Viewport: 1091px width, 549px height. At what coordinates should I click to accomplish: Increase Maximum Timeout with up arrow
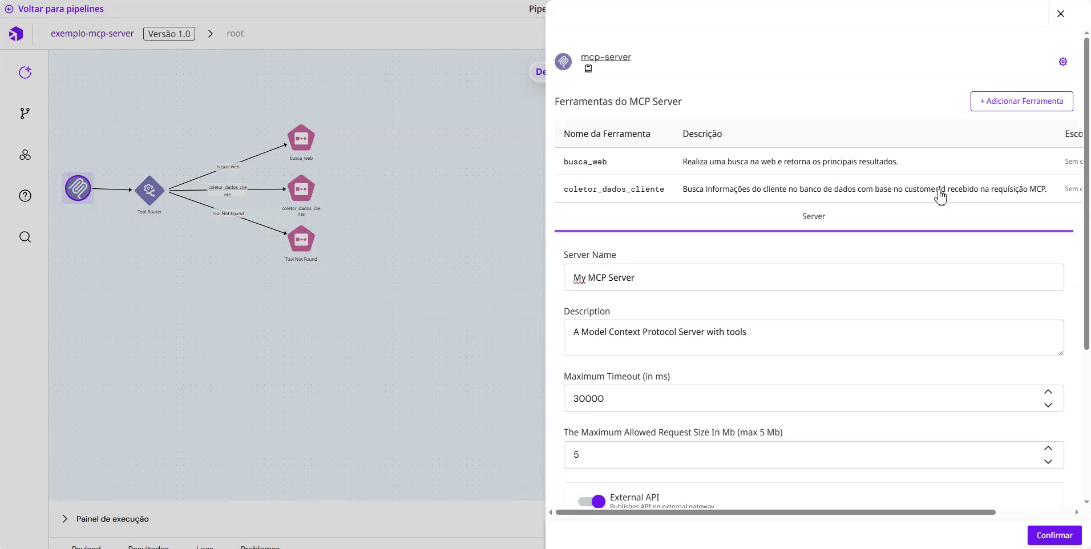pos(1048,392)
